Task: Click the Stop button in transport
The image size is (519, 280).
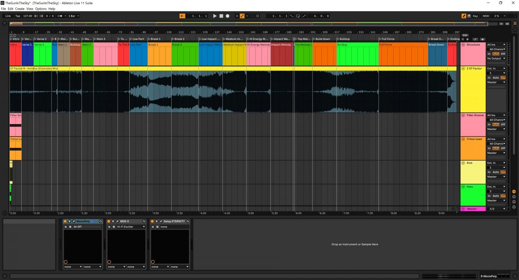Action: point(221,16)
